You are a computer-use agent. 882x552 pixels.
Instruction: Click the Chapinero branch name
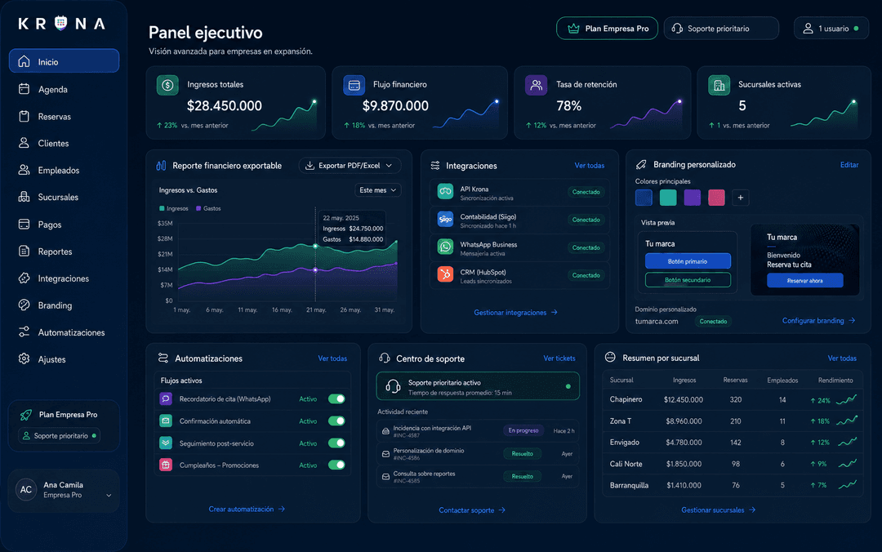[626, 399]
